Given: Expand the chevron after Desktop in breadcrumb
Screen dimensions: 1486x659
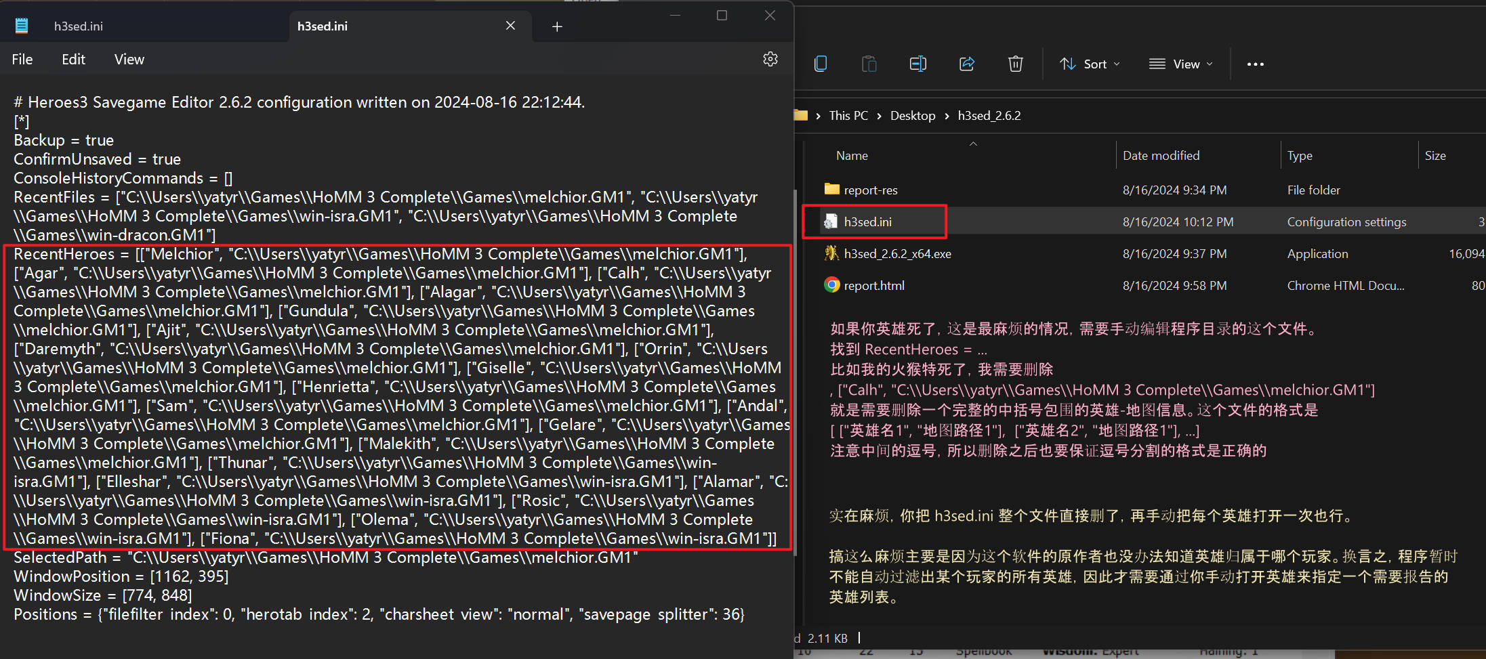Looking at the screenshot, I should 947,116.
